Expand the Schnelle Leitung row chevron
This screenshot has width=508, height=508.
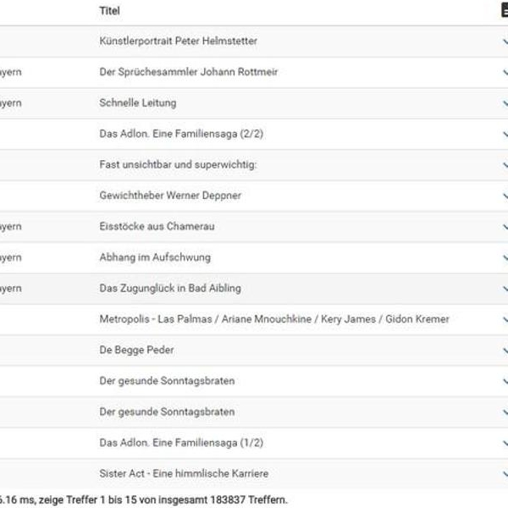point(505,103)
